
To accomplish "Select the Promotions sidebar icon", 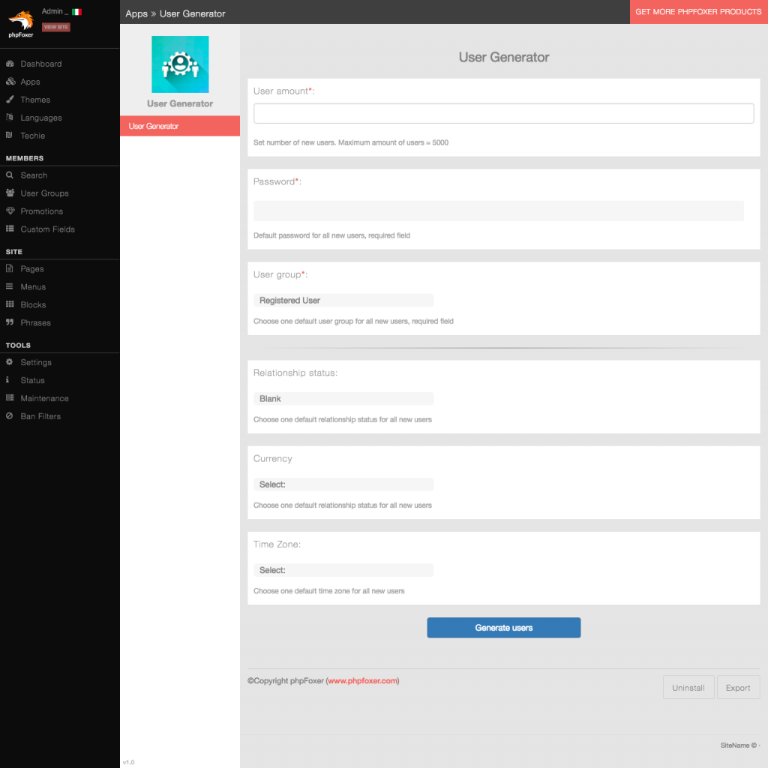I will [x=9, y=211].
